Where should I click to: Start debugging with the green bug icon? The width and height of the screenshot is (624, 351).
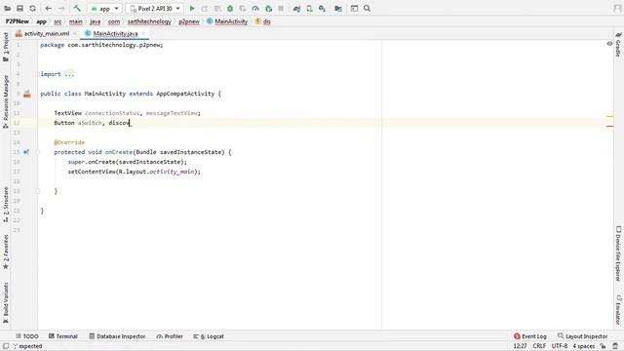230,9
